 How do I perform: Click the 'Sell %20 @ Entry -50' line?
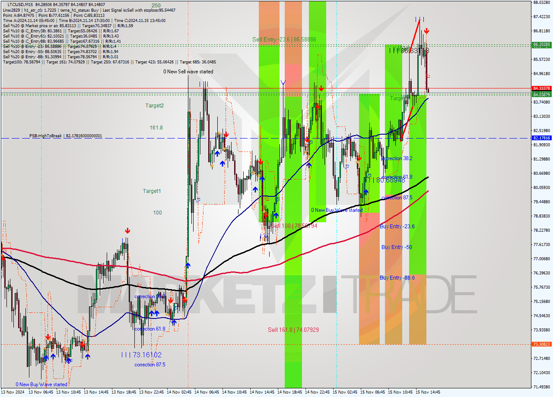(x=60, y=52)
